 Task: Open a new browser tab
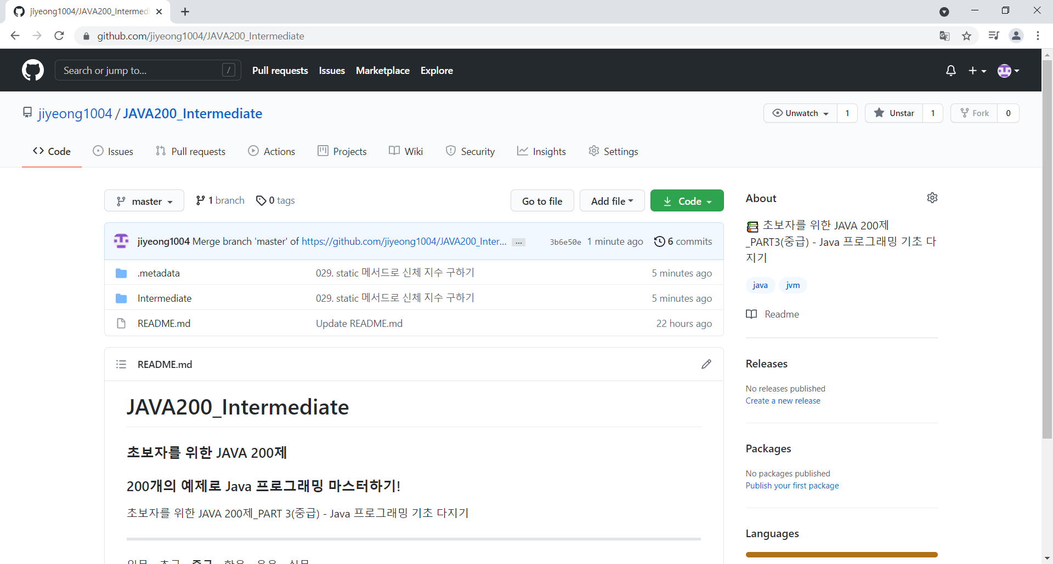point(185,11)
